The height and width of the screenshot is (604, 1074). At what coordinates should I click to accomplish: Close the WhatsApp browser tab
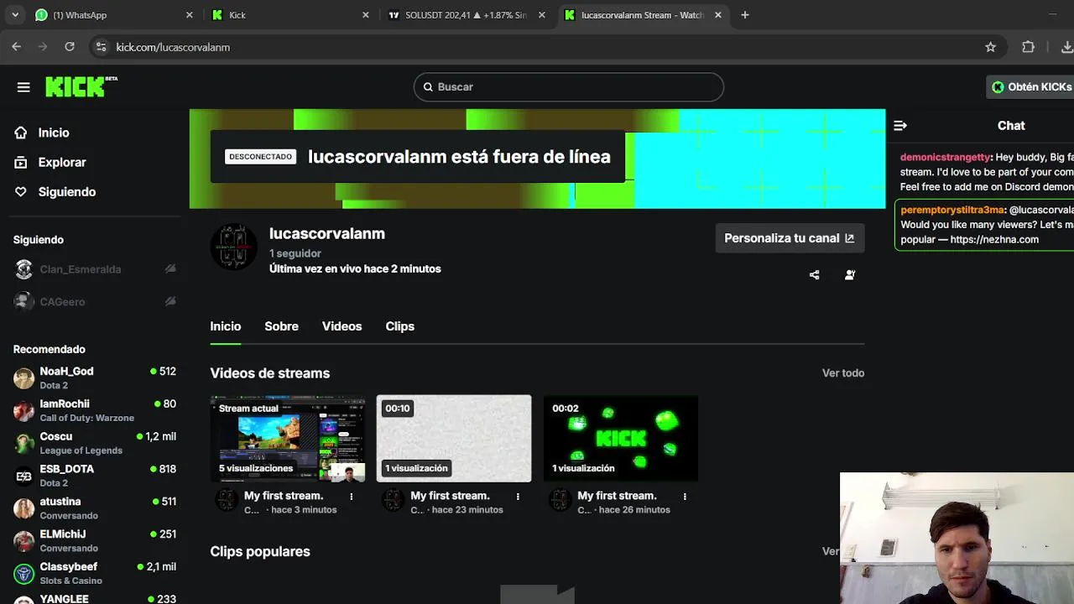point(189,15)
